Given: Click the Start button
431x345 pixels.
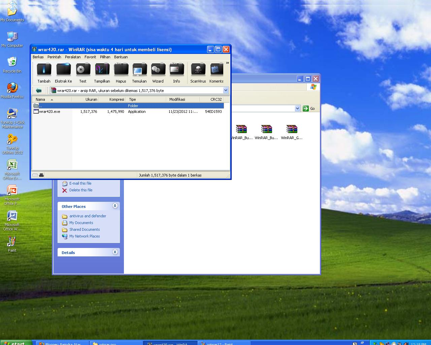Looking at the screenshot, I should pos(16,343).
